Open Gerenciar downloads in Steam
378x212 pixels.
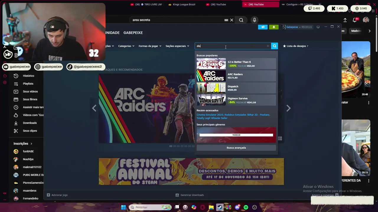coord(190,195)
